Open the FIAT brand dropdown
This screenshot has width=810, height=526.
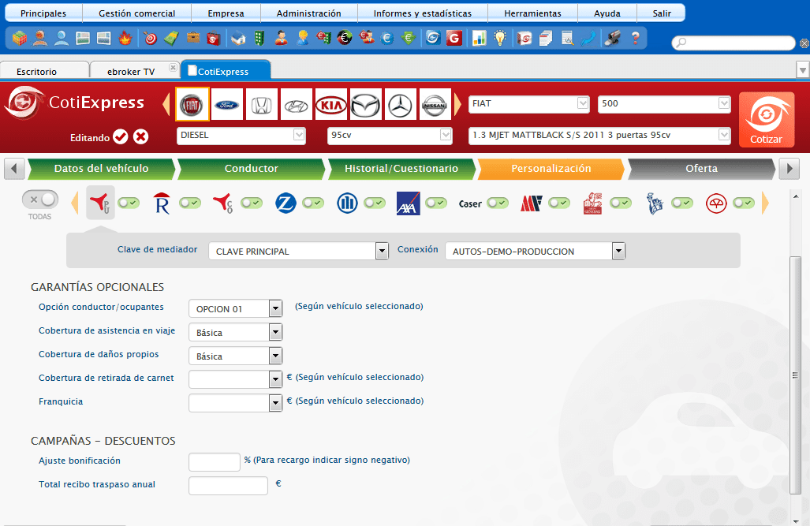[x=528, y=104]
